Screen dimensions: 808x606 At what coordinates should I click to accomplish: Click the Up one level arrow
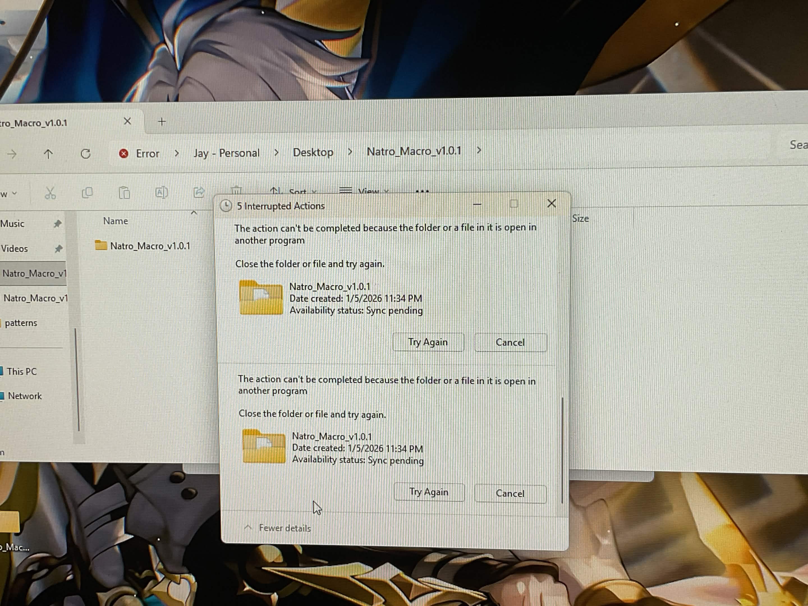tap(48, 154)
